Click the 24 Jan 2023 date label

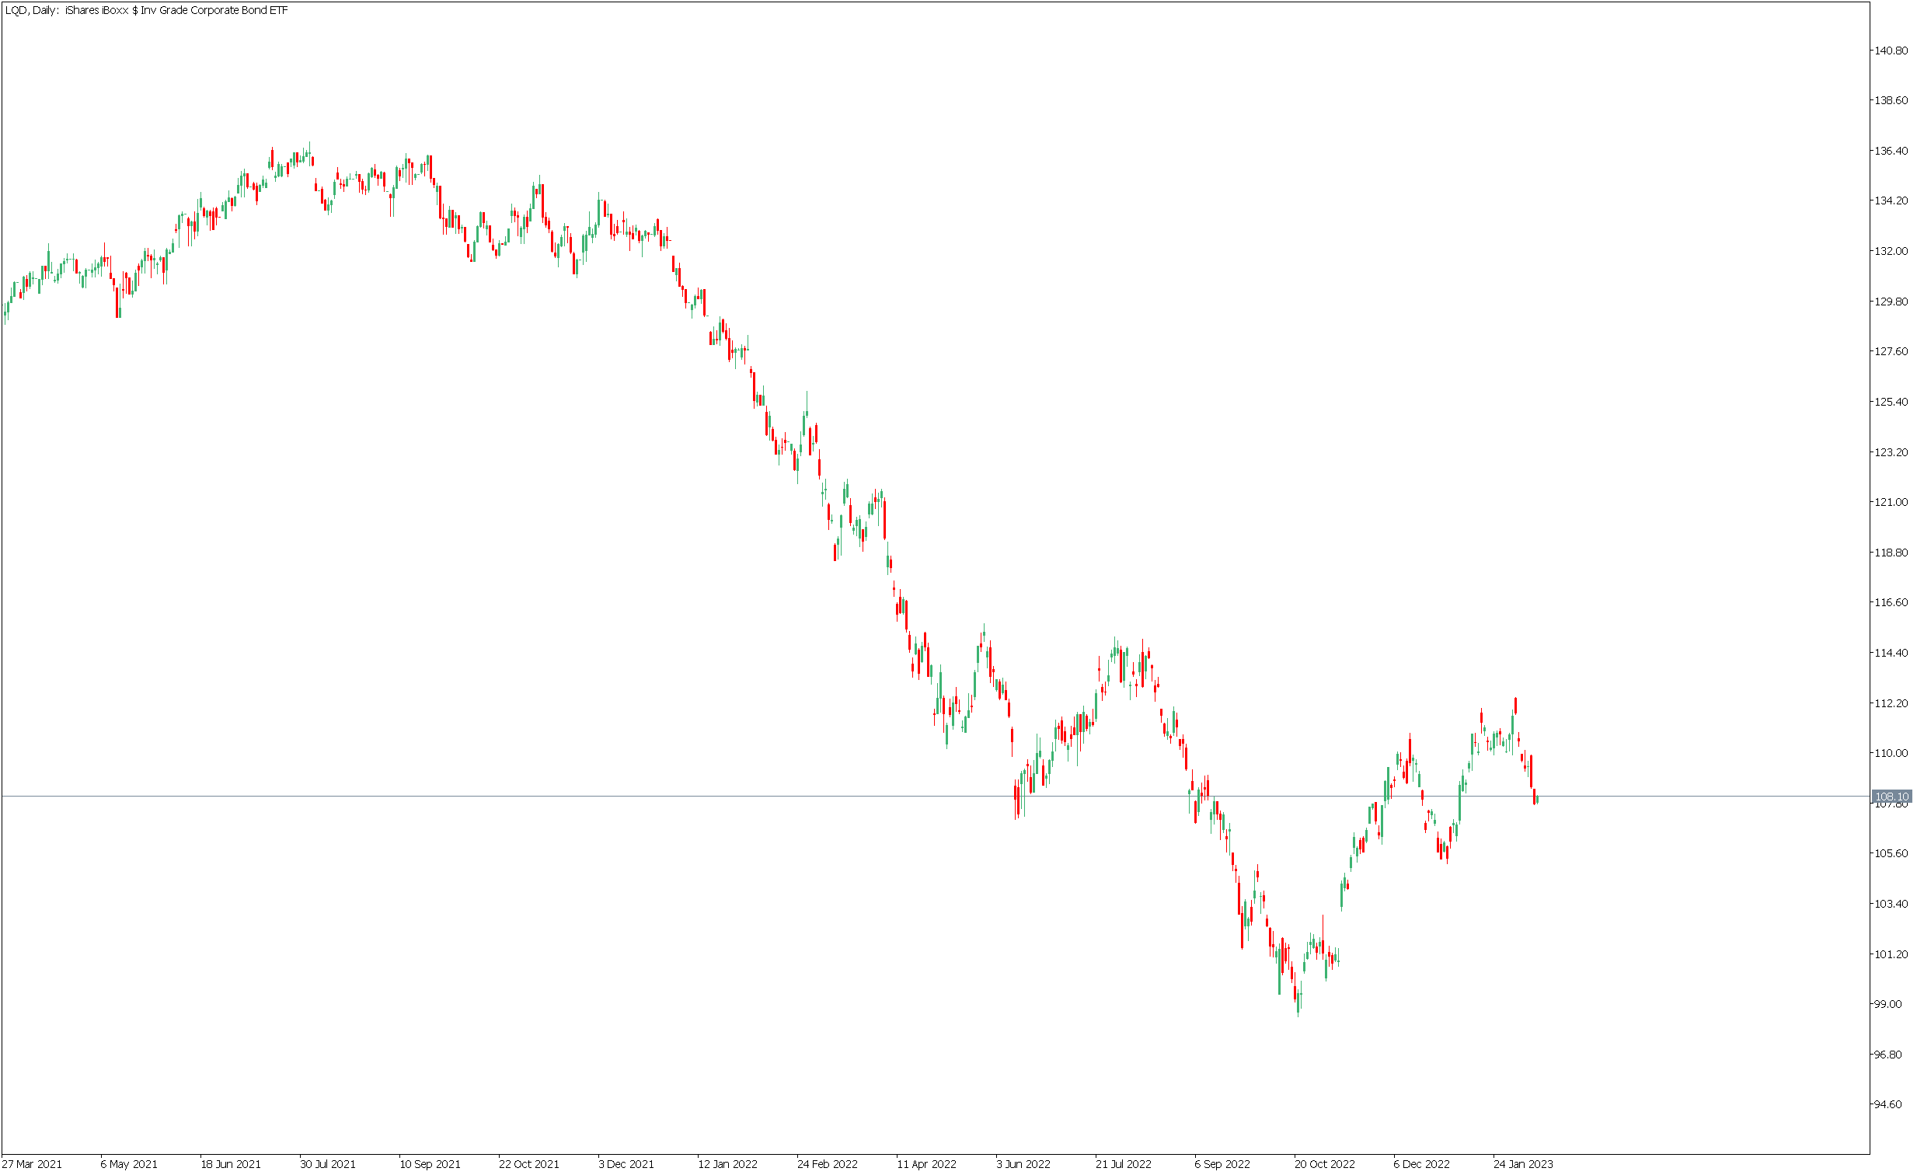click(x=1524, y=1164)
